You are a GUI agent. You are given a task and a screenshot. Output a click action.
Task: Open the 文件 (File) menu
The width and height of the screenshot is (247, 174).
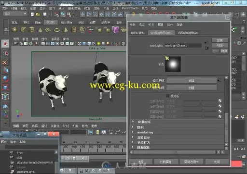tap(5, 8)
